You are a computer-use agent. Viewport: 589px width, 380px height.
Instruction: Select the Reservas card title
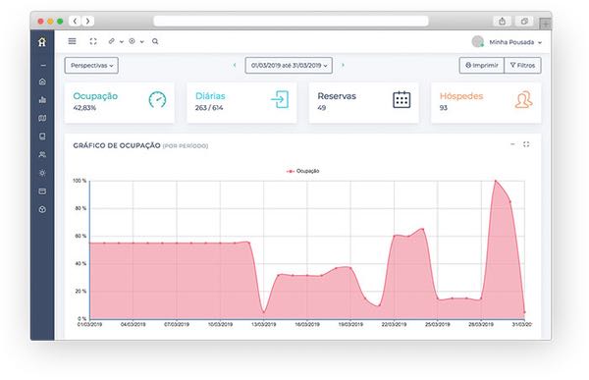pos(337,96)
